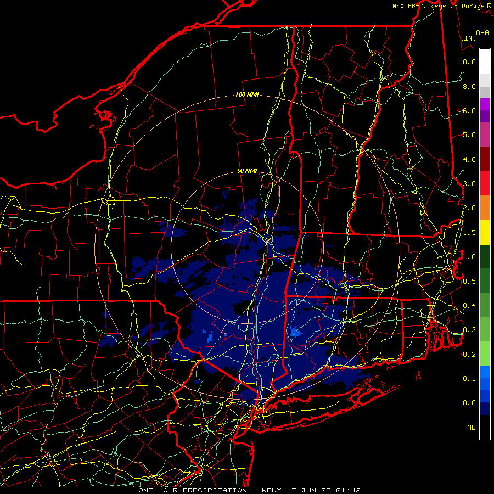The width and height of the screenshot is (494, 494).
Task: Click the 0.4 legend value
Action: tap(469, 306)
